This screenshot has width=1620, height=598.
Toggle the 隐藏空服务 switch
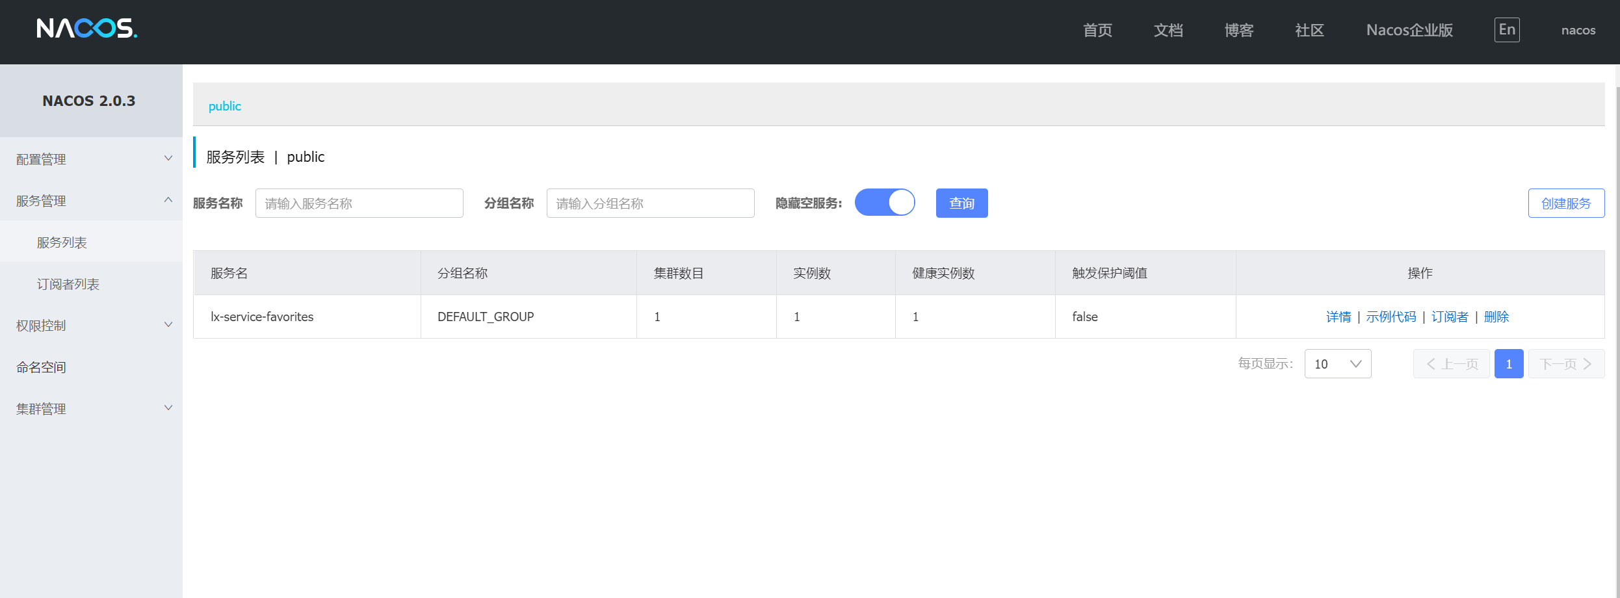tap(885, 202)
